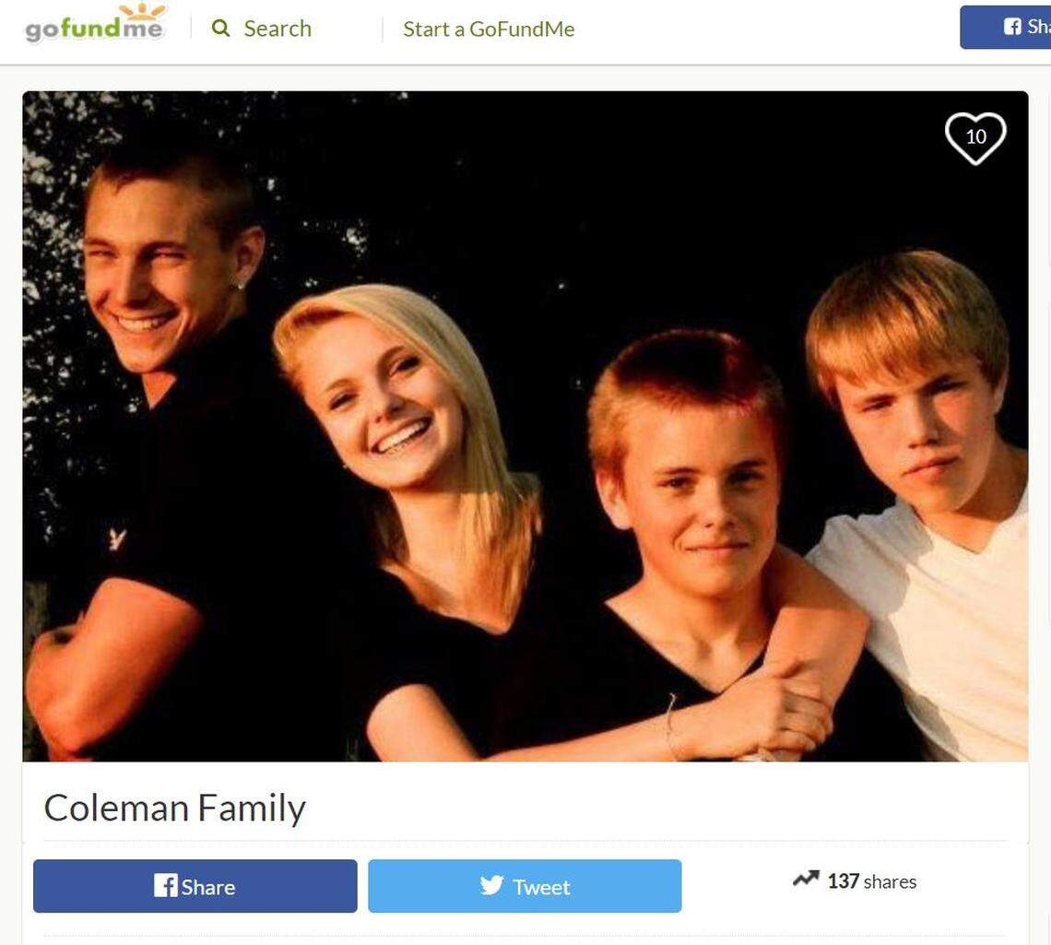Screen dimensions: 1051x945
Task: Open the Search field text
Action: 278,29
